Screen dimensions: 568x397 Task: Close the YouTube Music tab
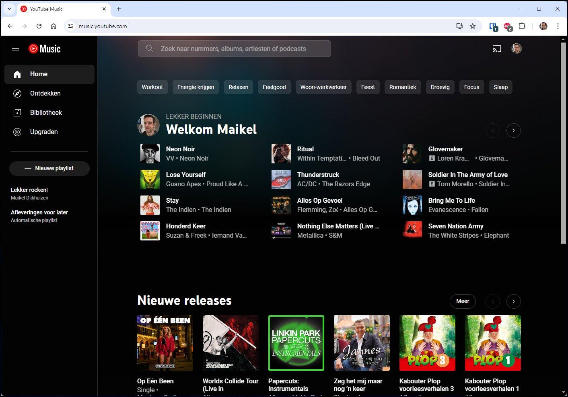104,9
